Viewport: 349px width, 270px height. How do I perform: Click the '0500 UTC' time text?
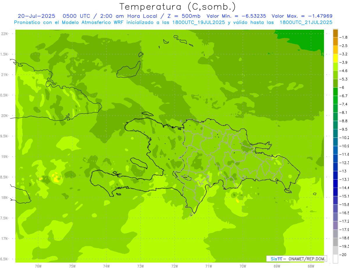[76, 16]
